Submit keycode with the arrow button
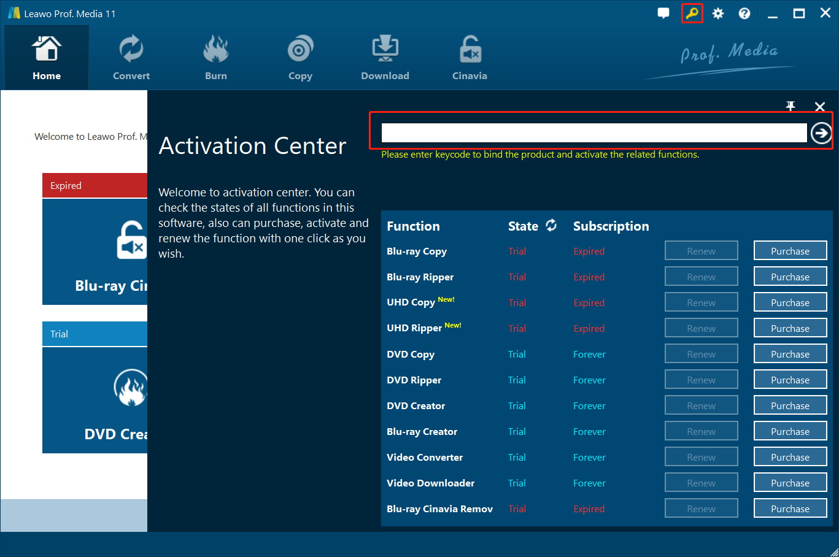The width and height of the screenshot is (839, 557). coord(821,133)
